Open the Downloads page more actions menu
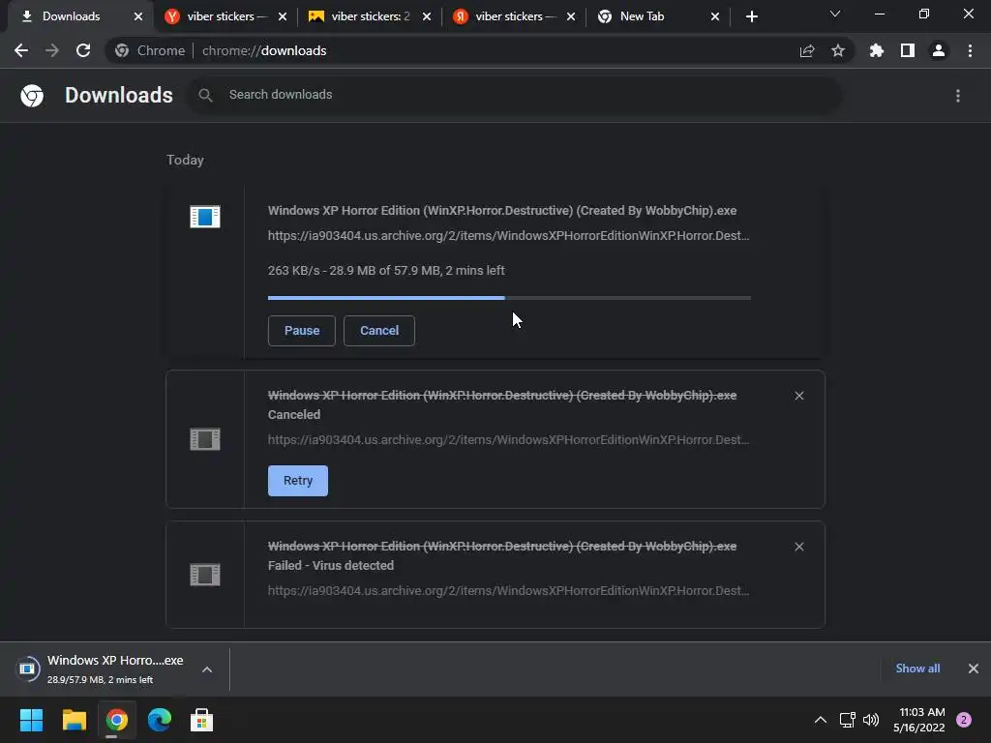The width and height of the screenshot is (991, 743). pyautogui.click(x=957, y=96)
